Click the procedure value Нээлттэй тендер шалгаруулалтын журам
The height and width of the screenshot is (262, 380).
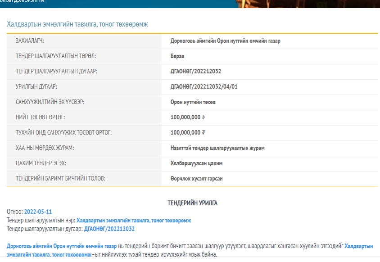pyautogui.click(x=217, y=148)
